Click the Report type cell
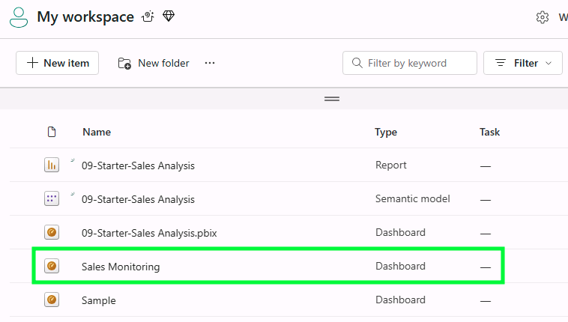The image size is (568, 322). [x=391, y=165]
